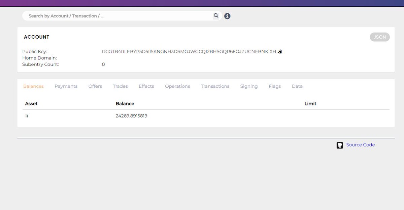
Task: Show the Data tab
Action: click(297, 86)
